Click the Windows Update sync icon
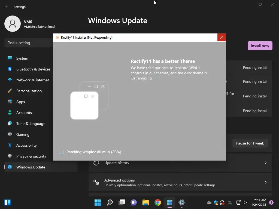Viewport: 279px width, 209px height. [x=10, y=167]
